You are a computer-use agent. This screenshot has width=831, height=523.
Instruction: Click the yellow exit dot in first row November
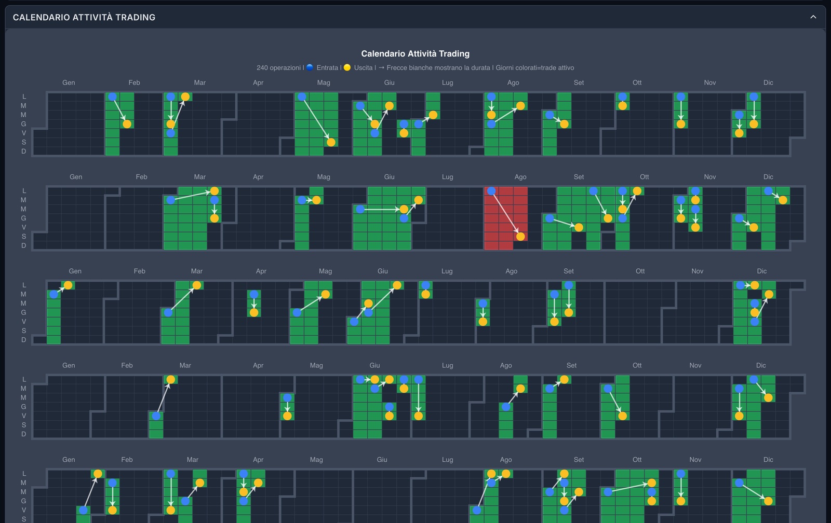(681, 124)
